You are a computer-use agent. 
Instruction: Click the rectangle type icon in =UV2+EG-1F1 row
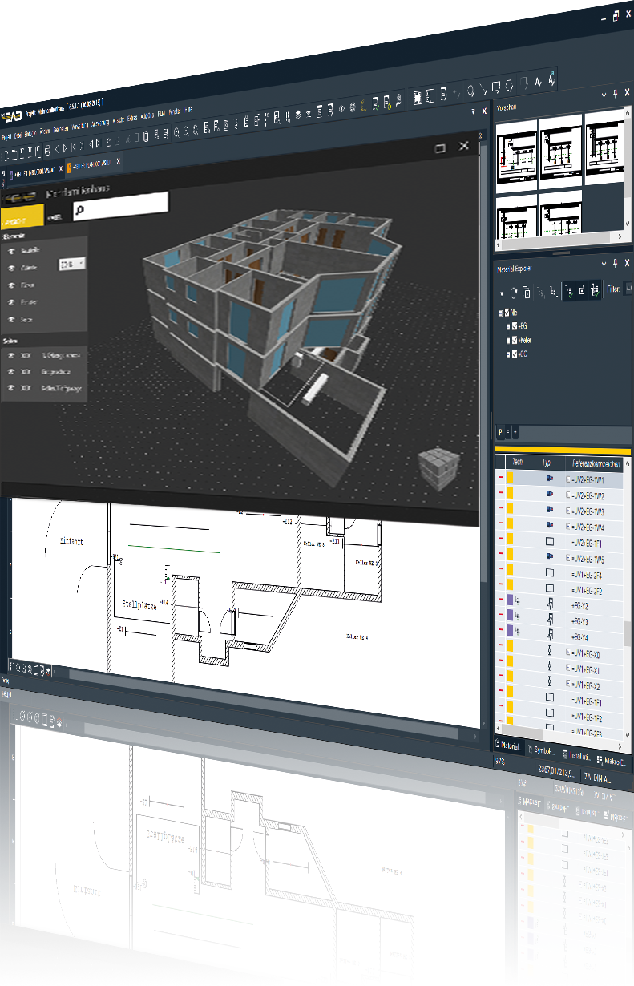tap(549, 542)
